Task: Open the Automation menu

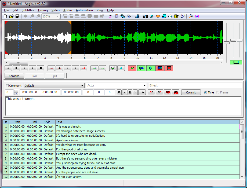Action: pyautogui.click(x=84, y=10)
